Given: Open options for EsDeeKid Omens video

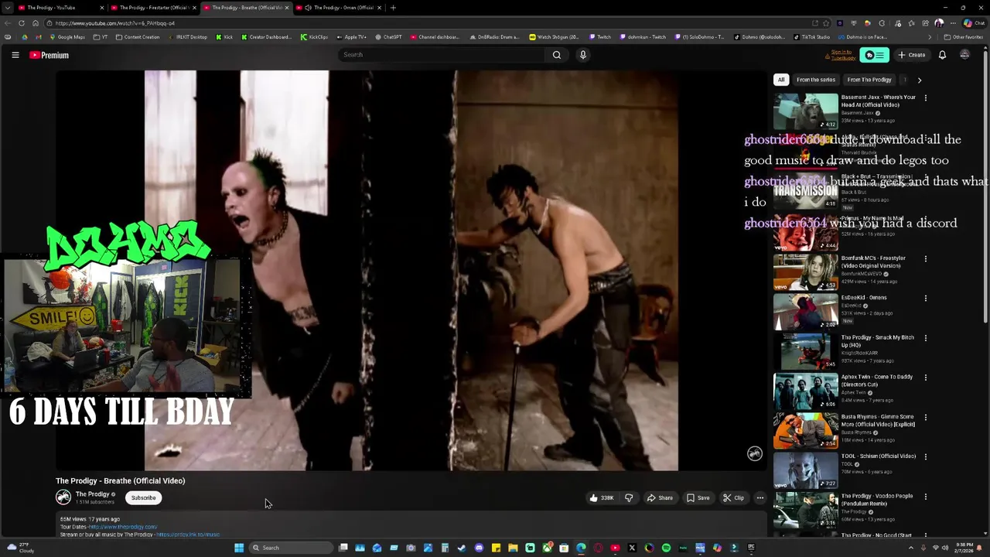Looking at the screenshot, I should pos(925,299).
